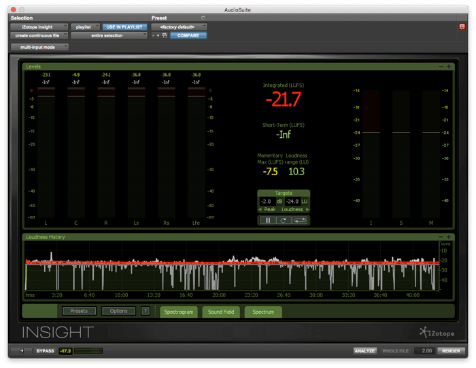This screenshot has height=368, width=476.
Task: Expand the Loudness History panel with plus
Action: click(448, 237)
